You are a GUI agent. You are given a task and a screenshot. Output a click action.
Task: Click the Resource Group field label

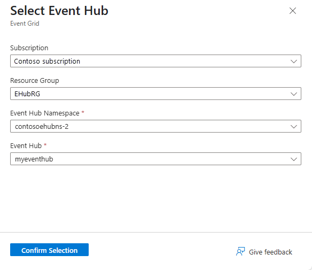coord(35,81)
